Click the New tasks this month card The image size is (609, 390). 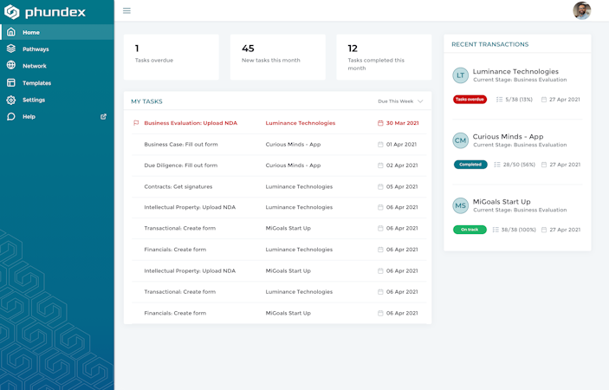coord(278,57)
